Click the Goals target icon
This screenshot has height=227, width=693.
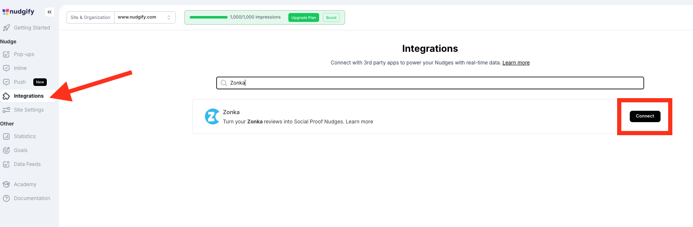6,150
